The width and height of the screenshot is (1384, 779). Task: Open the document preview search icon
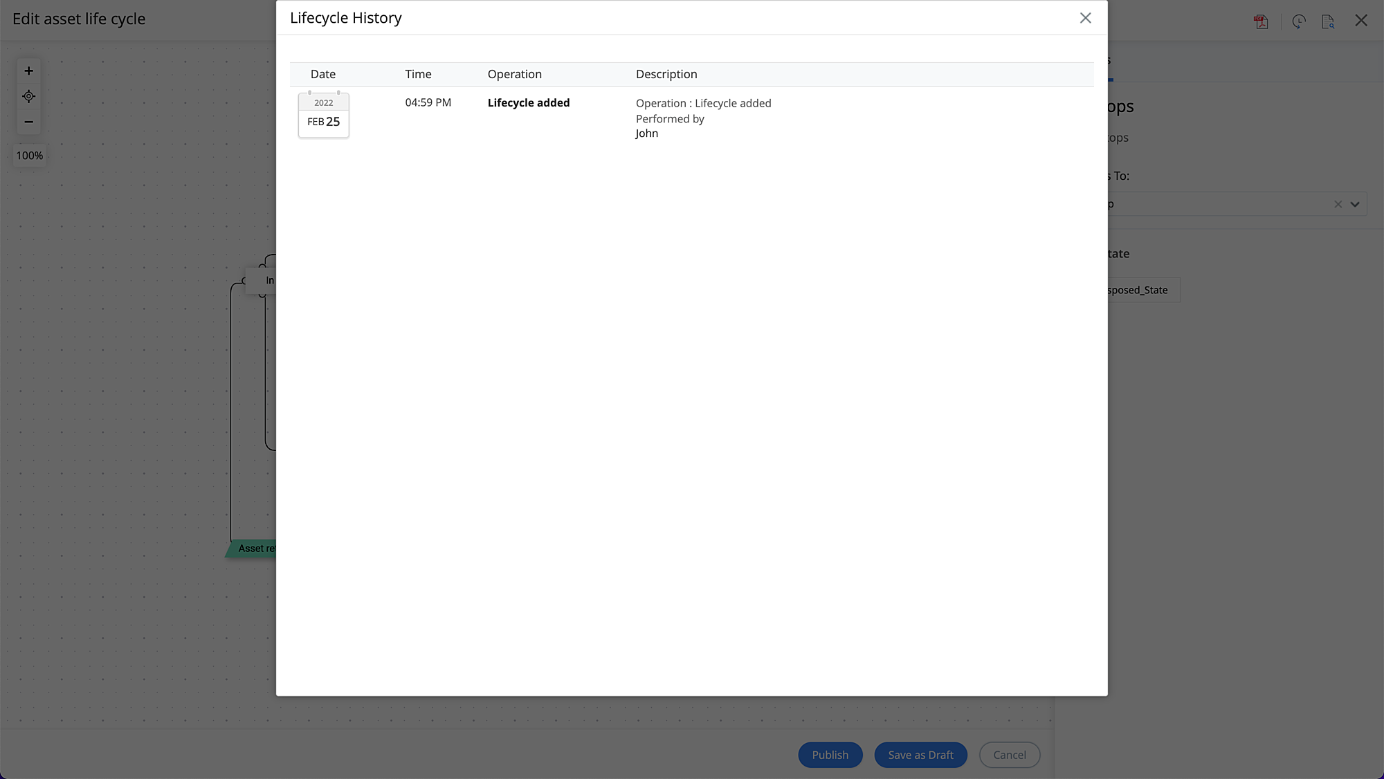(1327, 21)
